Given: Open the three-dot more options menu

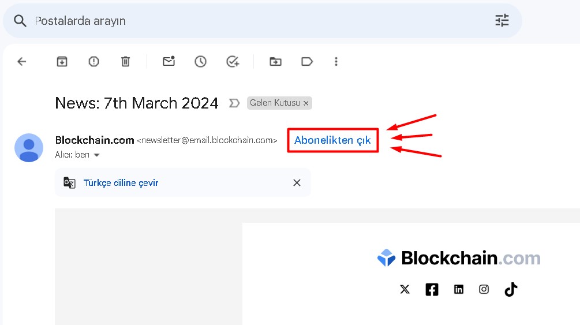Looking at the screenshot, I should coord(336,61).
